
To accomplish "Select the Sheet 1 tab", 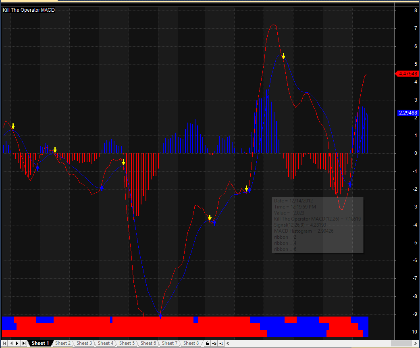I will pyautogui.click(x=40, y=343).
